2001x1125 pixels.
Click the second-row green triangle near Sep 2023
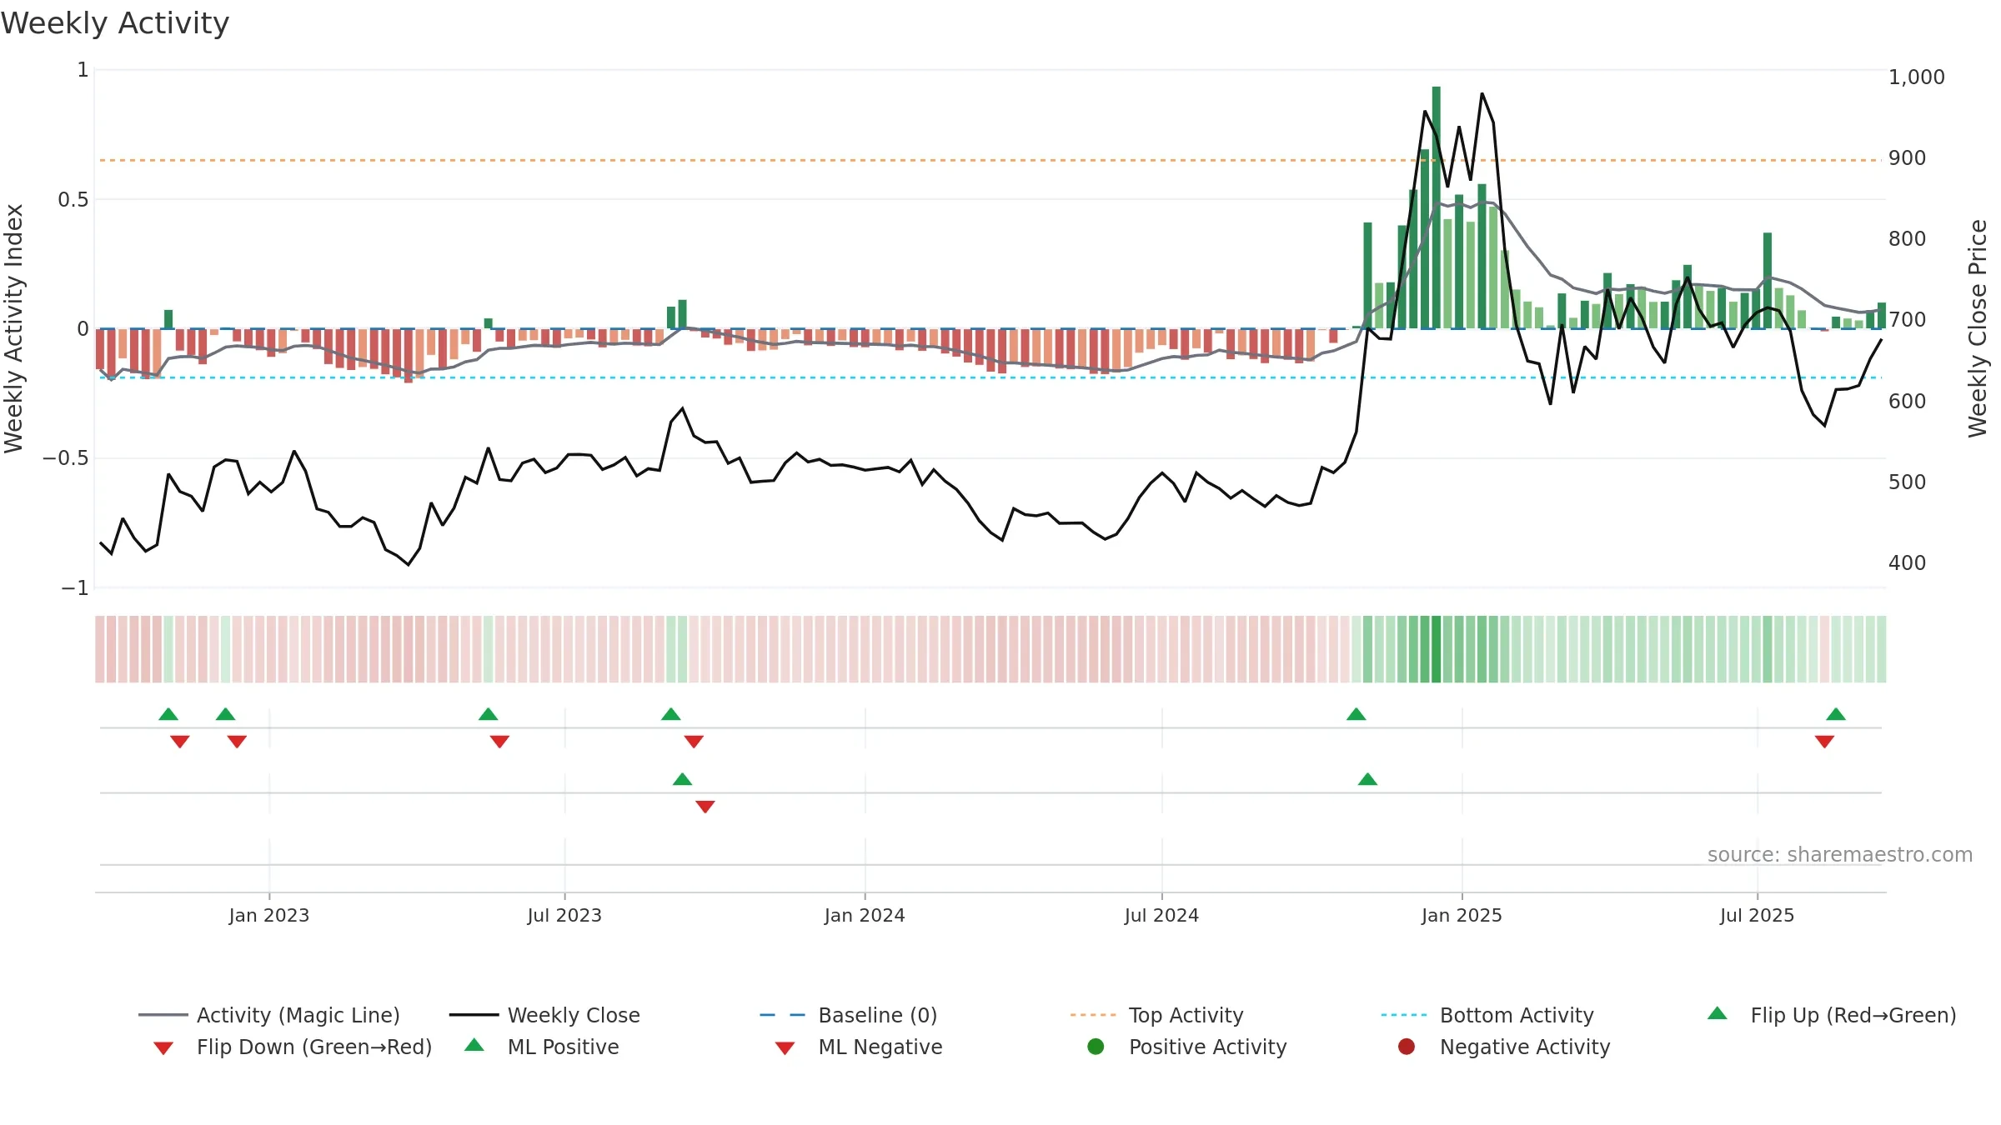click(682, 779)
